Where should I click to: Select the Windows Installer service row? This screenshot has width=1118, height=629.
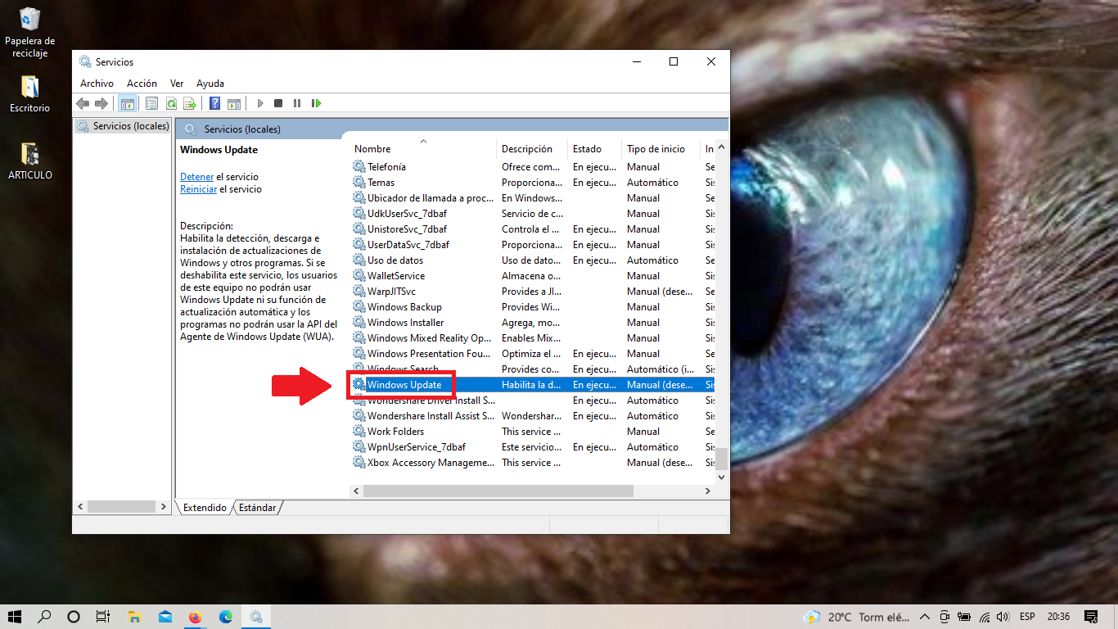[405, 323]
